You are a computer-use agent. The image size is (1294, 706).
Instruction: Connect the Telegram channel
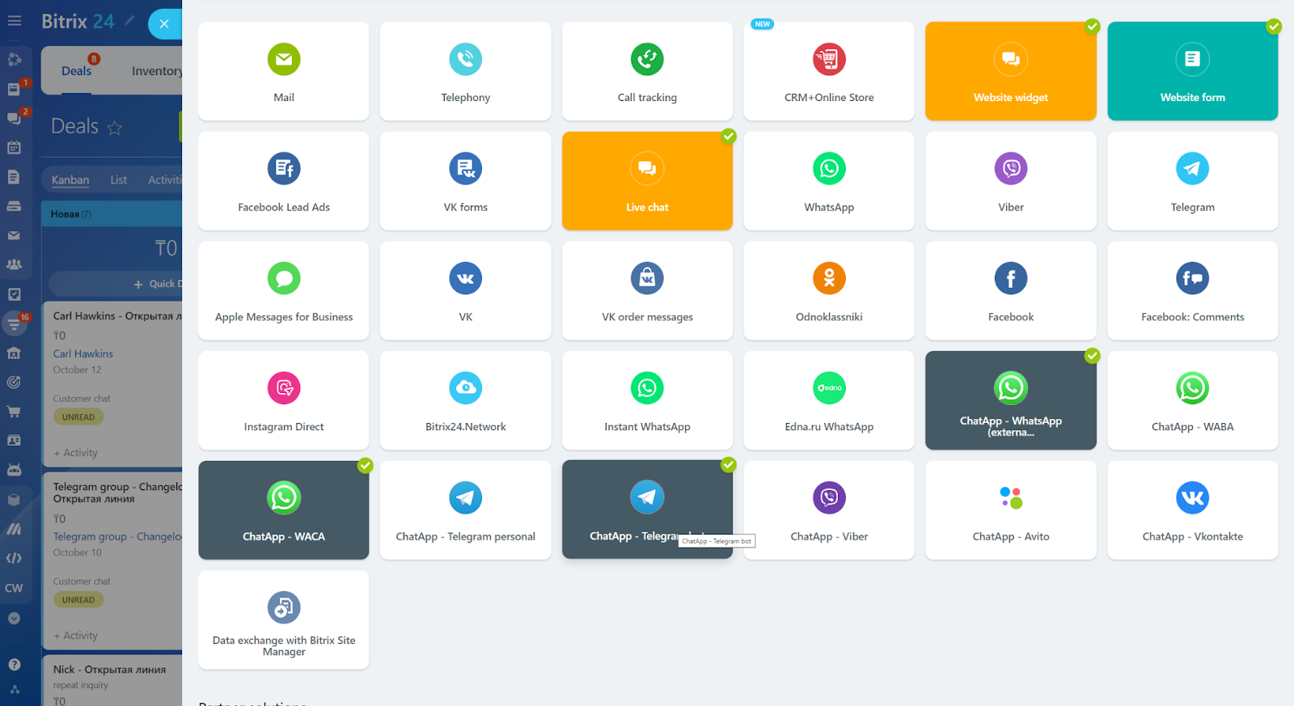tap(1193, 181)
